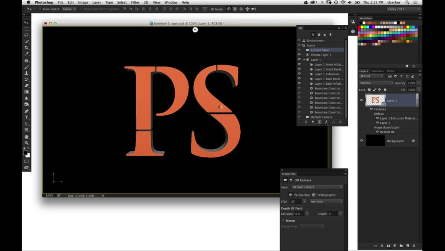Click Slide 3D Object mode icon

tap(247, 9)
